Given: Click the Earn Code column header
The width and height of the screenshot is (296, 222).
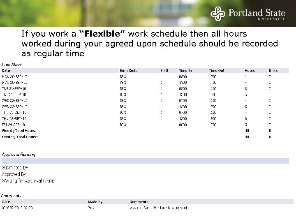Looking at the screenshot, I should tap(128, 70).
